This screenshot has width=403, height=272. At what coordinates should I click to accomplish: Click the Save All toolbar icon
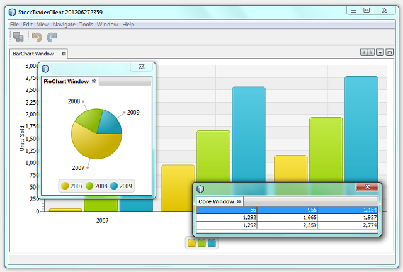pyautogui.click(x=18, y=37)
